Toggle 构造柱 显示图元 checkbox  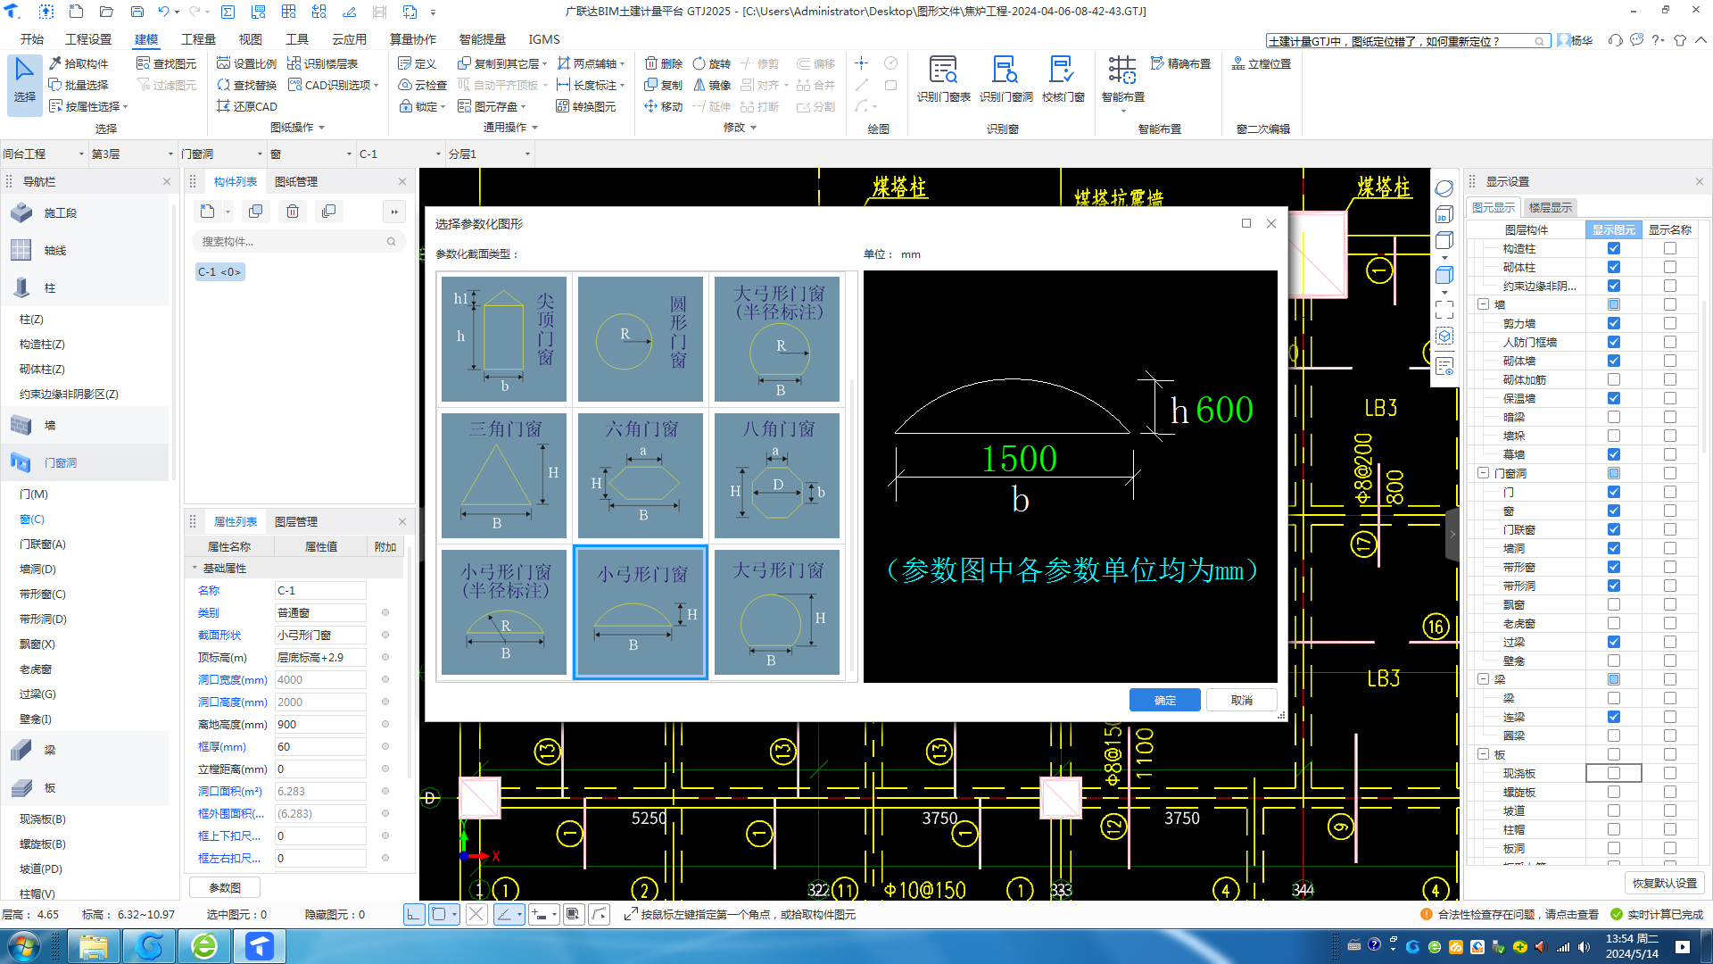coord(1613,249)
